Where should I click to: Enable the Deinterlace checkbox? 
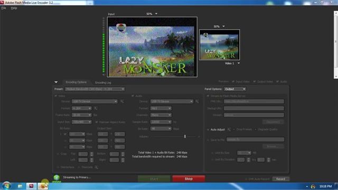pos(58,167)
